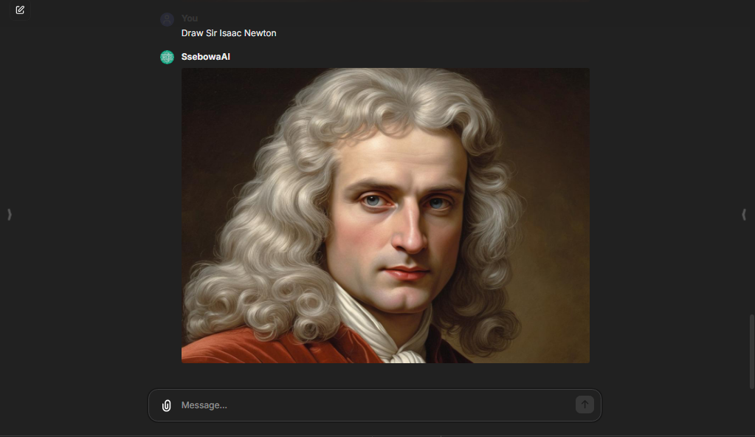
Task: Click the user avatar beside You
Action: [x=167, y=19]
